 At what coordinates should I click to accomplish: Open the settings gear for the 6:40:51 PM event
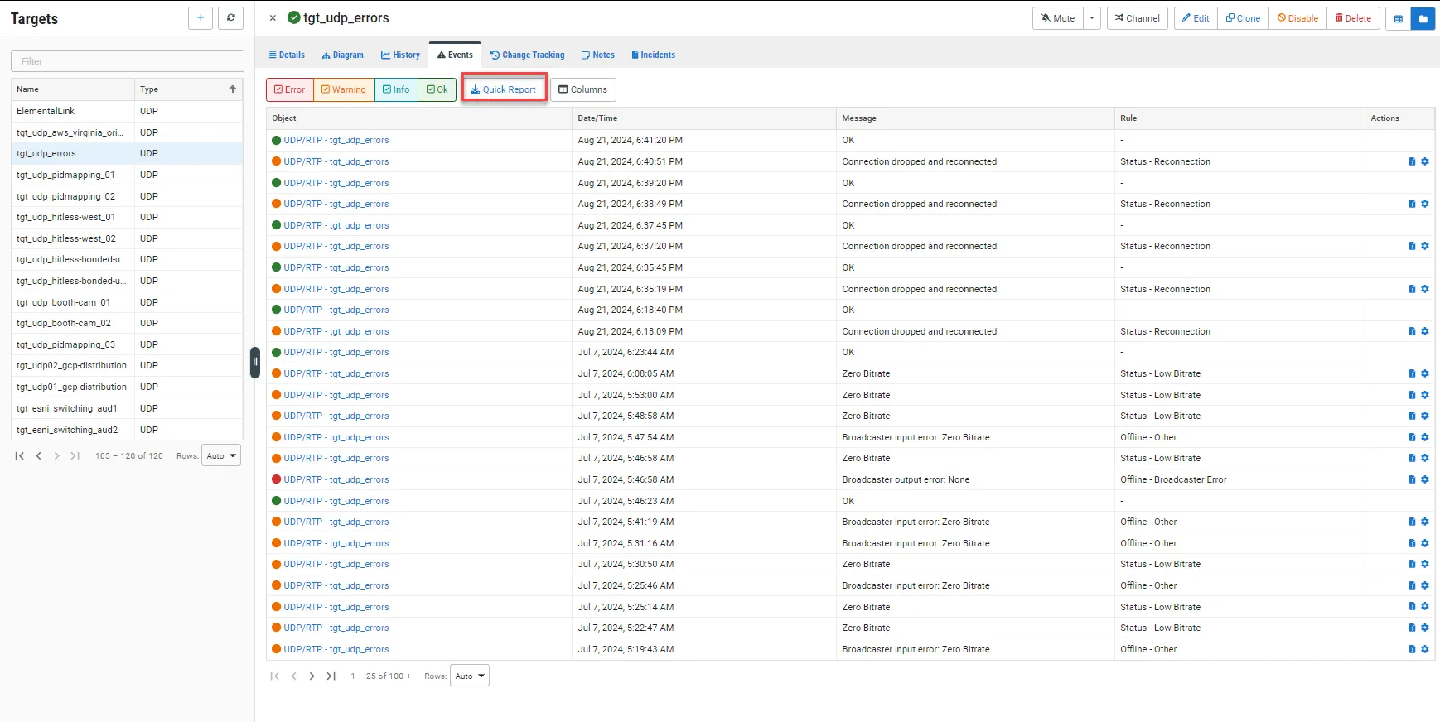pyautogui.click(x=1425, y=162)
